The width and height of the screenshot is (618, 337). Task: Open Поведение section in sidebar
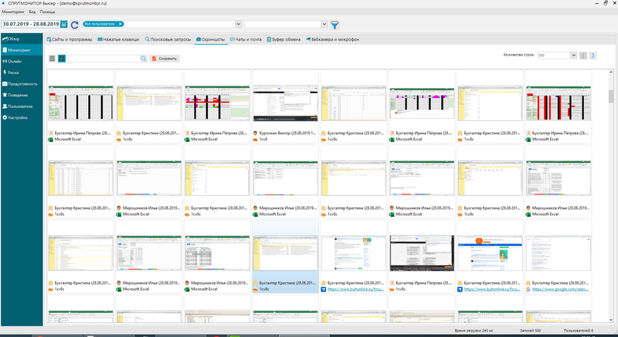pyautogui.click(x=22, y=95)
